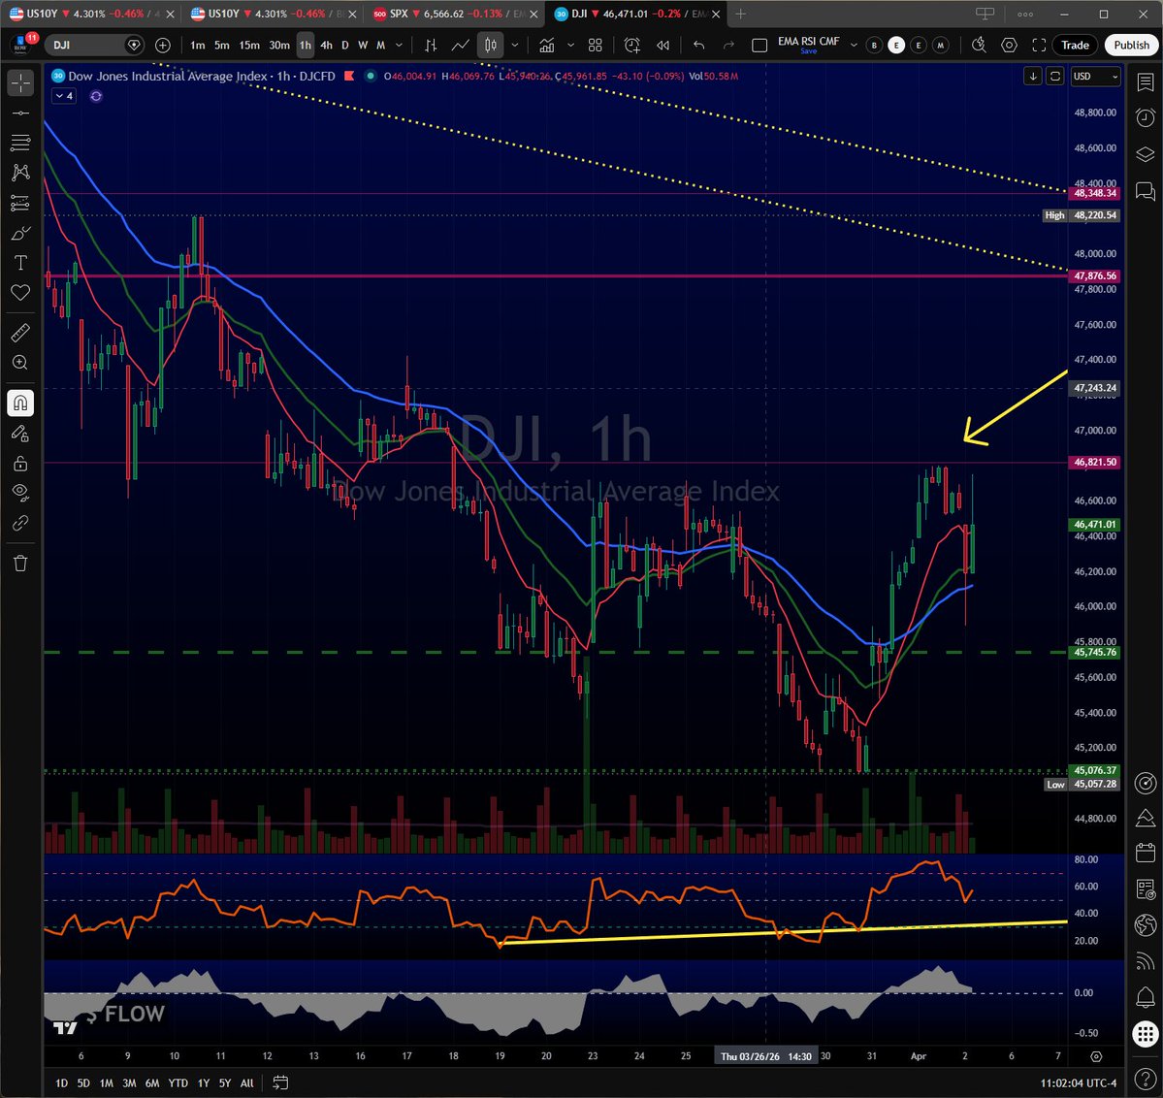Remove drawings with the trash icon
The height and width of the screenshot is (1098, 1163).
point(20,564)
